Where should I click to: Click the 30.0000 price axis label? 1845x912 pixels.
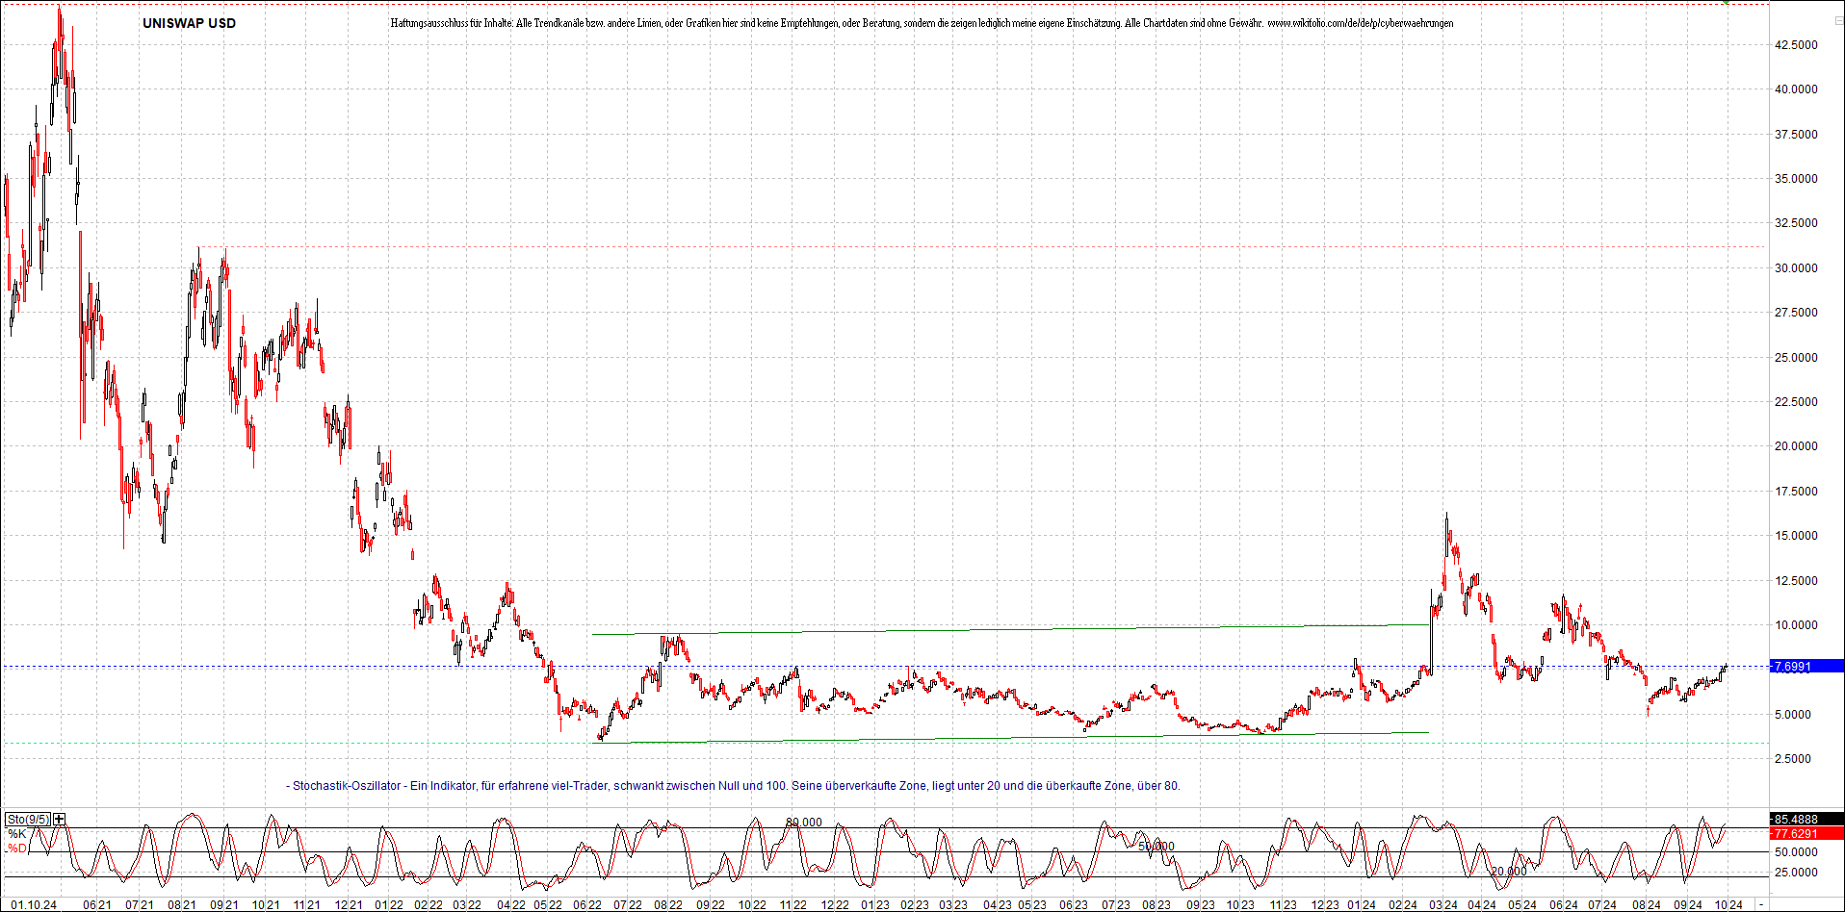(x=1796, y=268)
